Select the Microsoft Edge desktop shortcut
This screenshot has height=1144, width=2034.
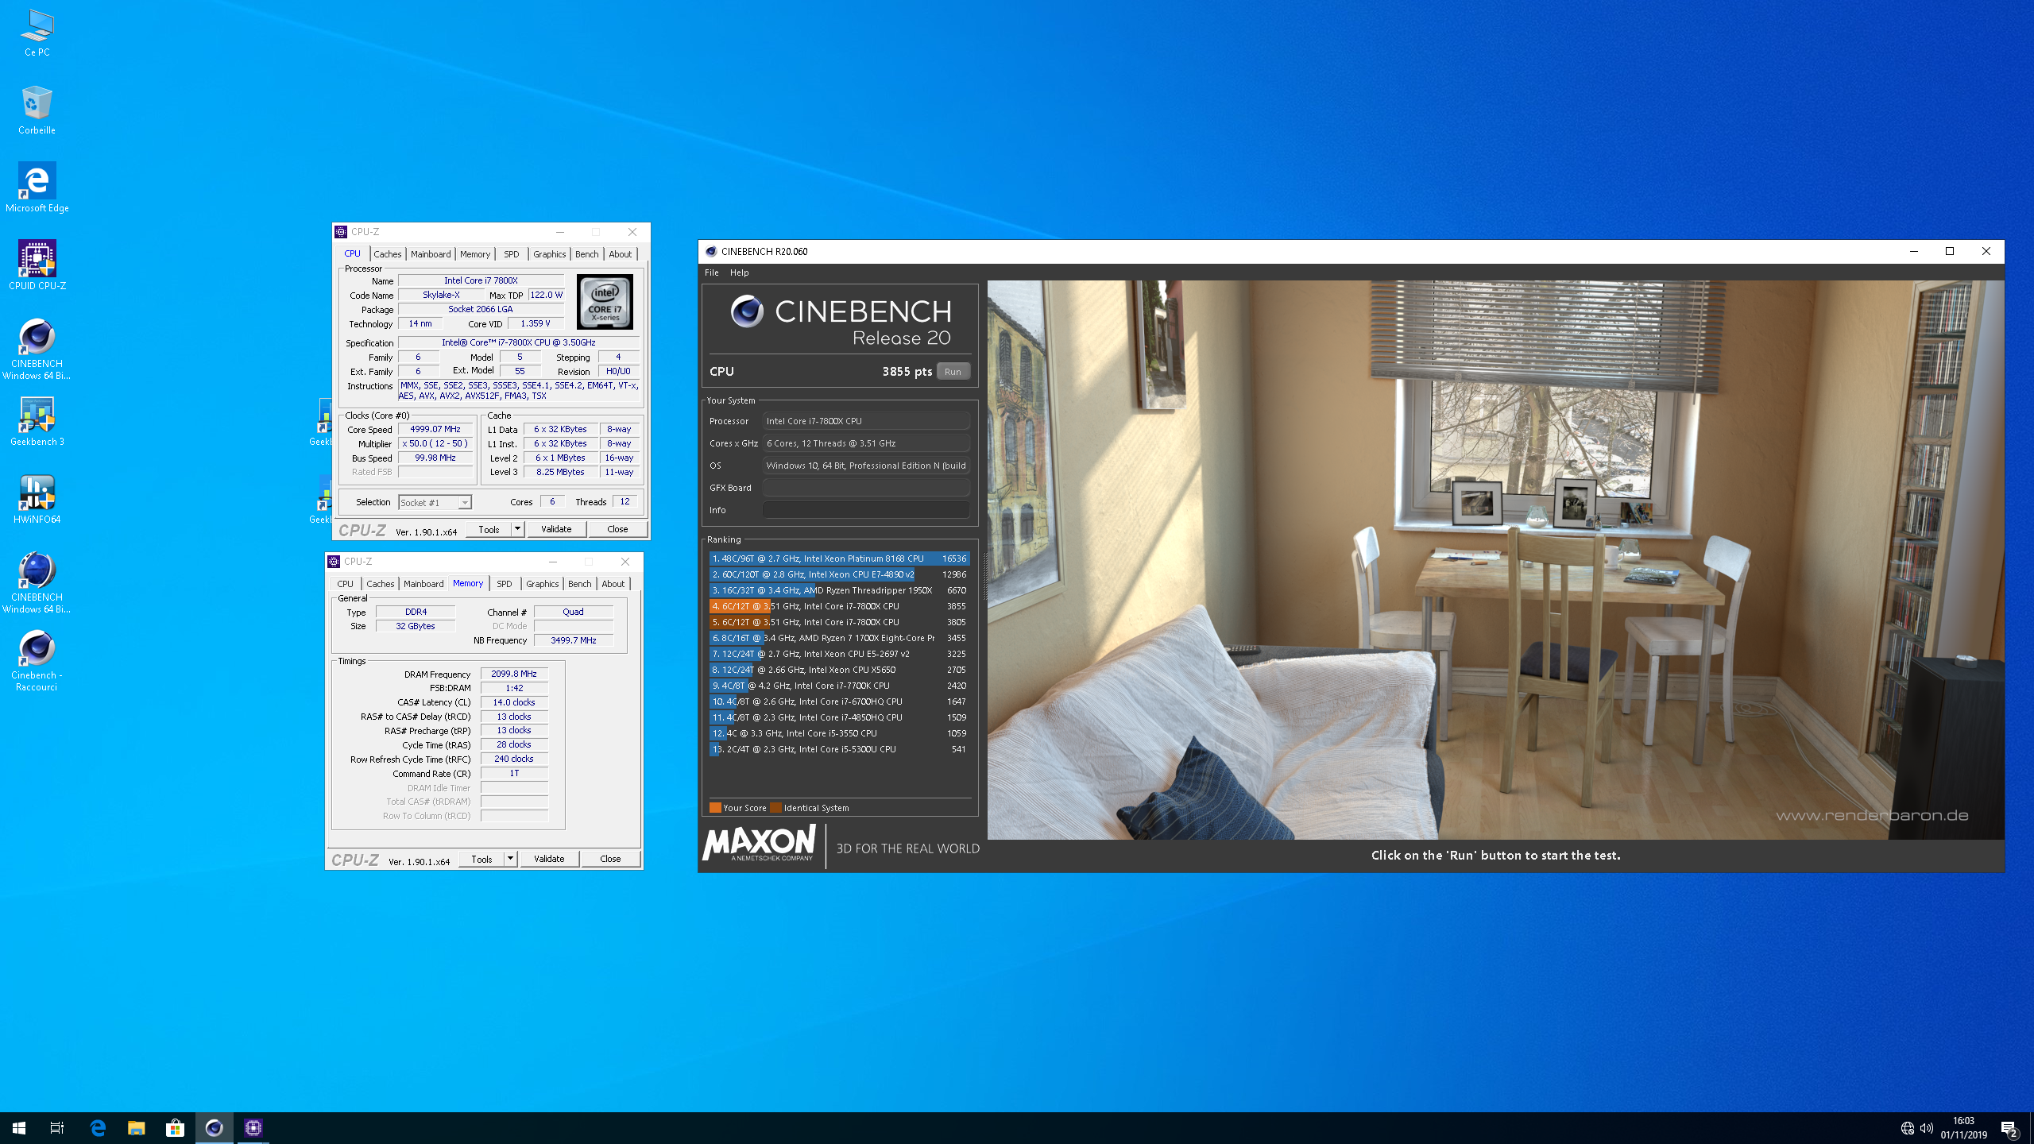[37, 187]
